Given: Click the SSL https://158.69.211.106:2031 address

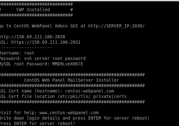Looking at the screenshot, I should click(46, 42).
